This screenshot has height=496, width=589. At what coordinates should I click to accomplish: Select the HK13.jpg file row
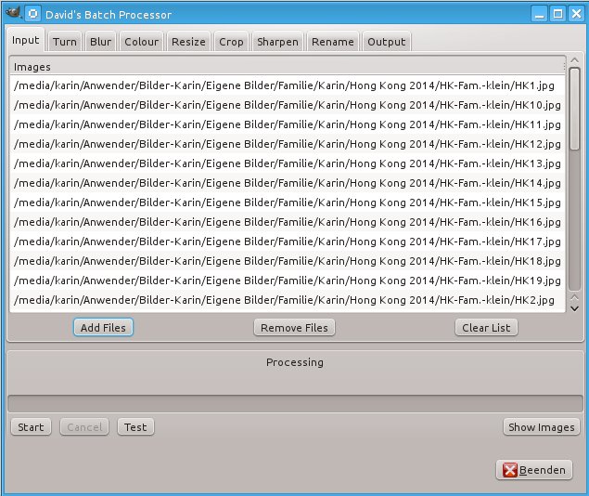pos(288,163)
